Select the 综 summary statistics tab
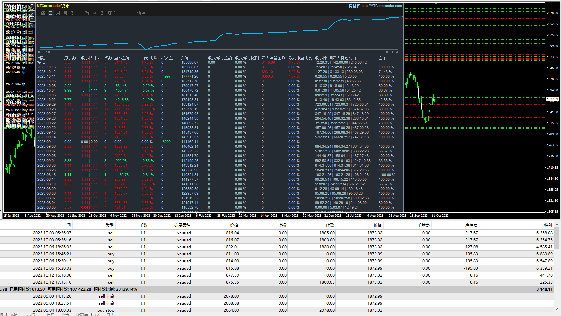The width and height of the screenshot is (561, 316). pos(43,13)
